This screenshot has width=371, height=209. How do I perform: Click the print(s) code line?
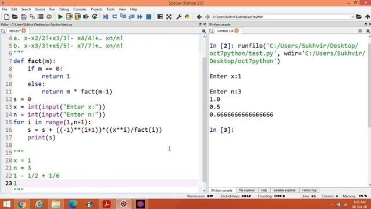click(x=41, y=138)
